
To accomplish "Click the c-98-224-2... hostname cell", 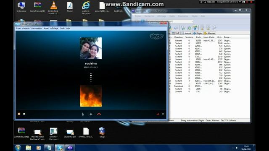I will coord(209,83).
